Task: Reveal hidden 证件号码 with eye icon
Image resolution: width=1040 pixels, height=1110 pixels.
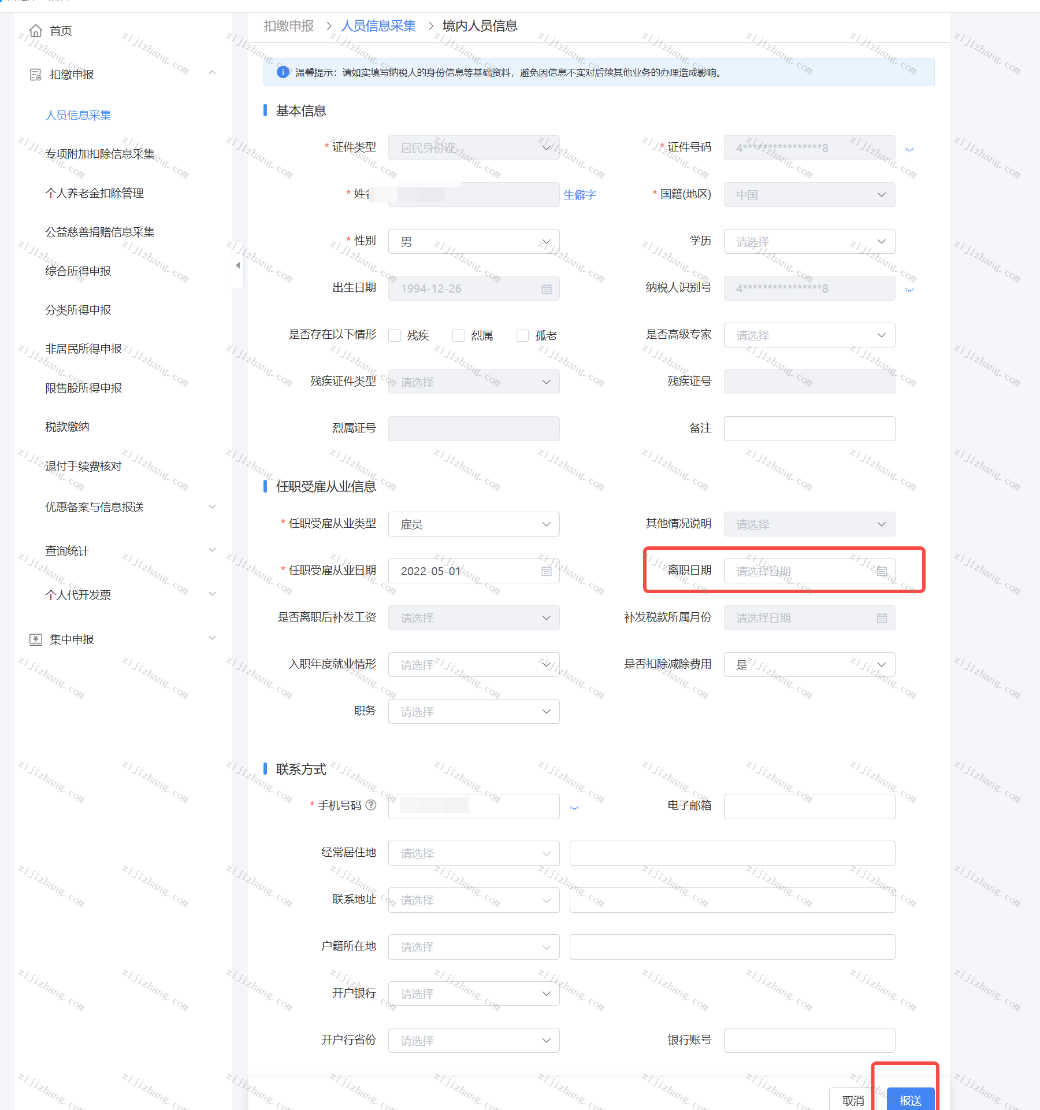Action: coord(909,149)
